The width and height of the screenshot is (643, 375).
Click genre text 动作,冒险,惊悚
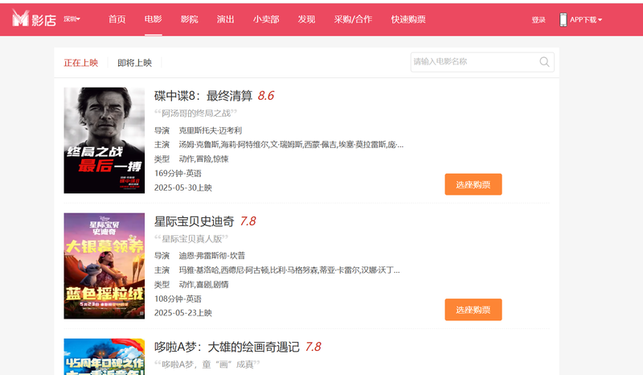203,159
